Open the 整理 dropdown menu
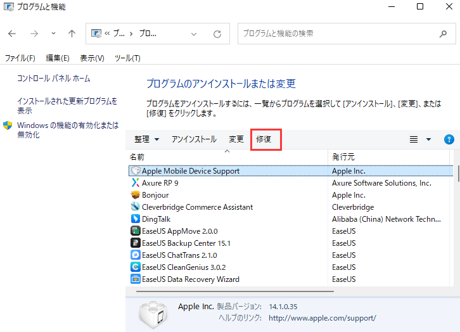This screenshot has width=460, height=332. click(146, 139)
